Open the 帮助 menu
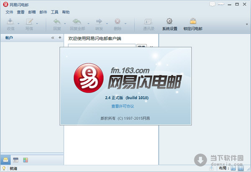The width and height of the screenshot is (251, 172). click(66, 12)
